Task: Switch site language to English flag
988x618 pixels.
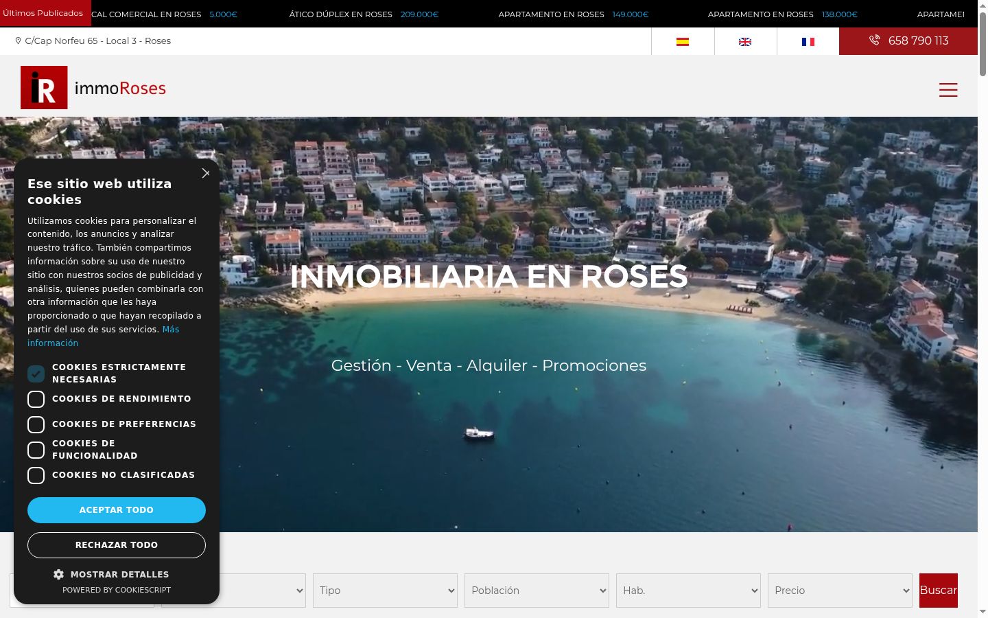Action: coord(745,41)
